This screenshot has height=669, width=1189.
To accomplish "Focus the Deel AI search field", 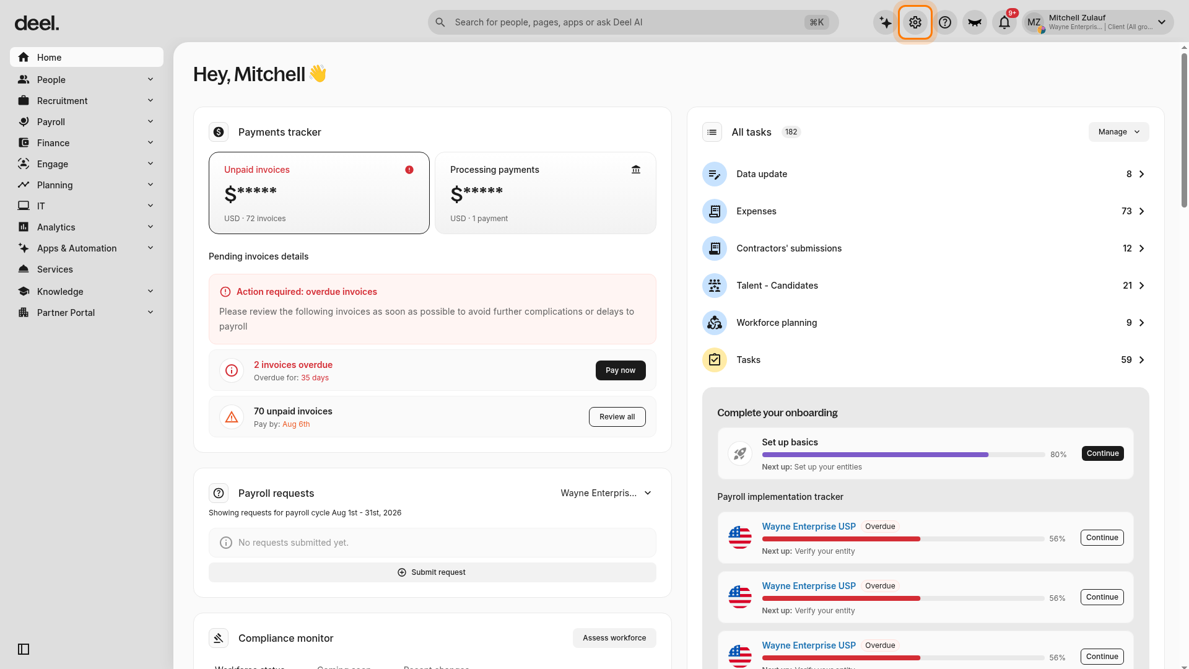I will (633, 22).
